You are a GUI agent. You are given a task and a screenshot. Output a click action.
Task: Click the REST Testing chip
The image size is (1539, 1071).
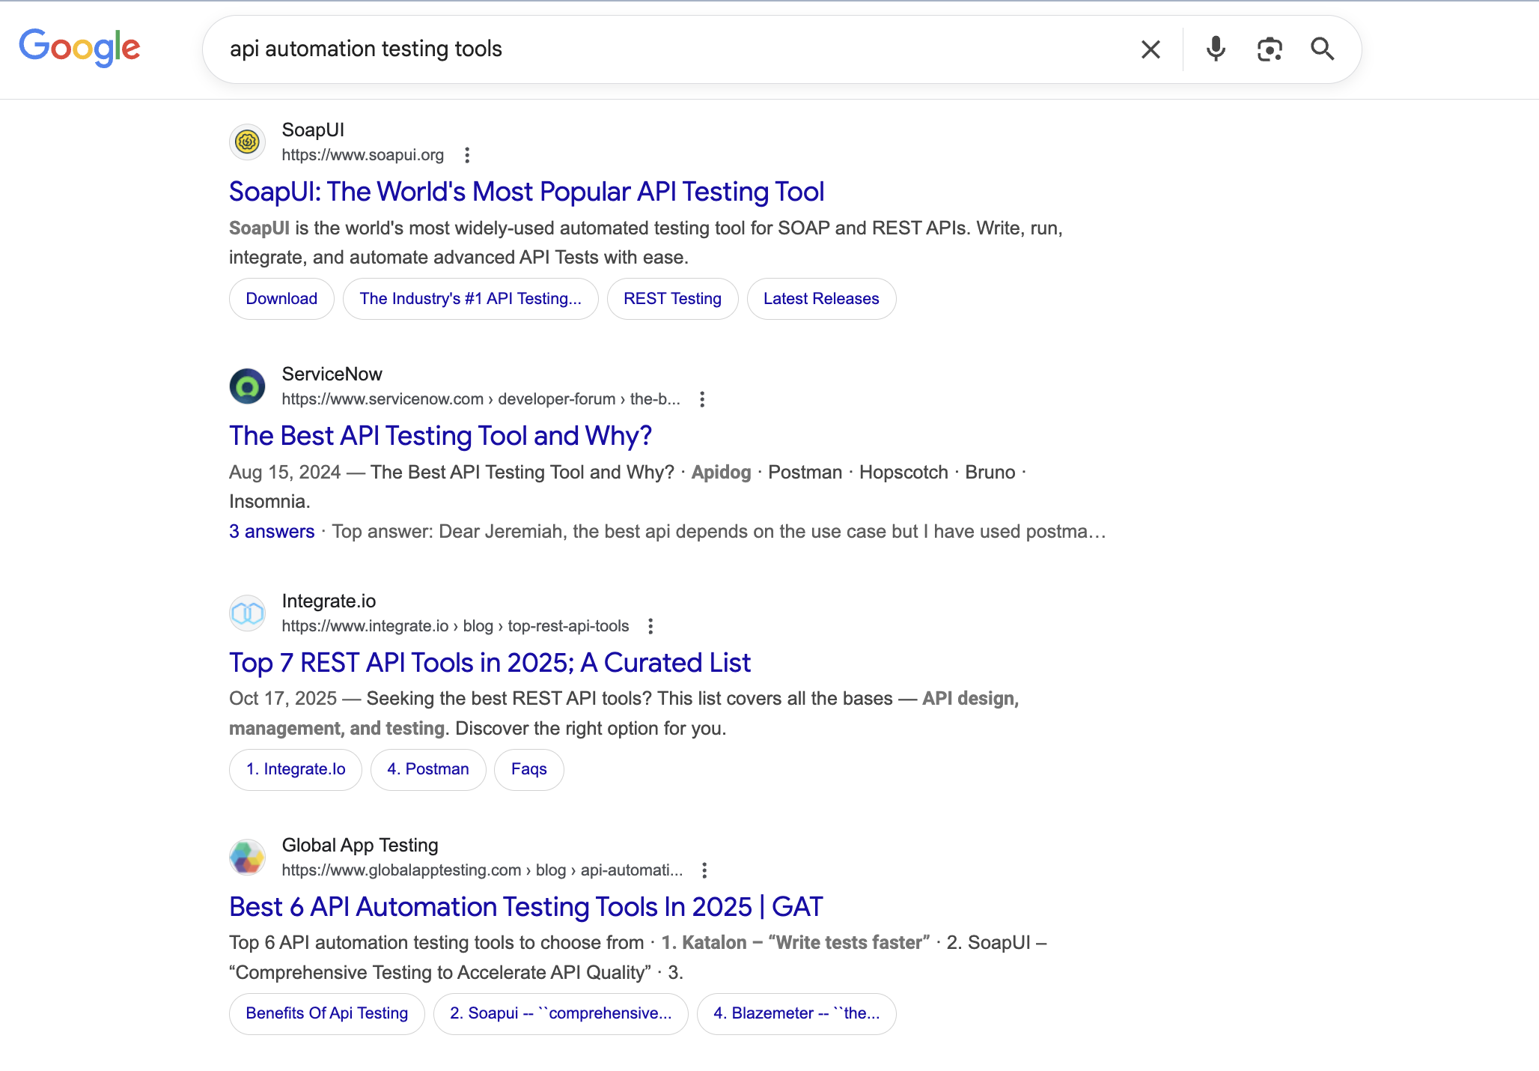[672, 299]
